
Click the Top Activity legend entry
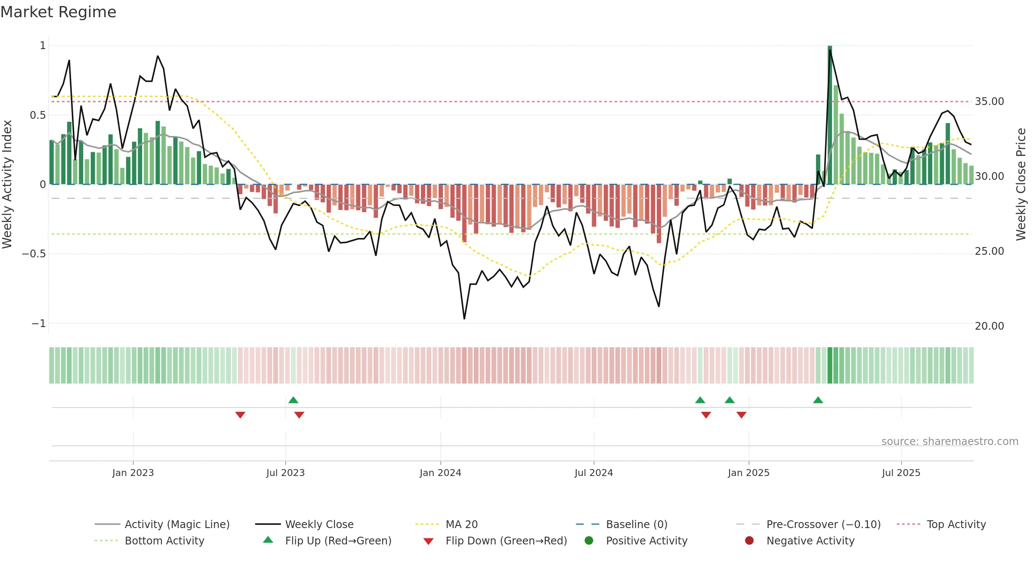pyautogui.click(x=941, y=524)
